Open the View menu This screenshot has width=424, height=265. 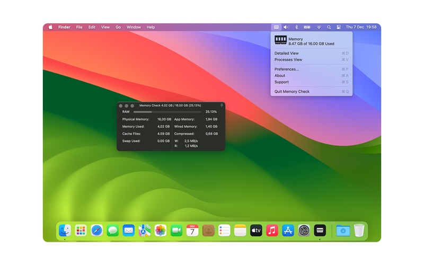coord(105,27)
